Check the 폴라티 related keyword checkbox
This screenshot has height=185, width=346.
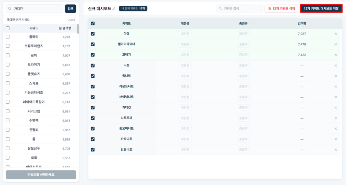[8, 37]
